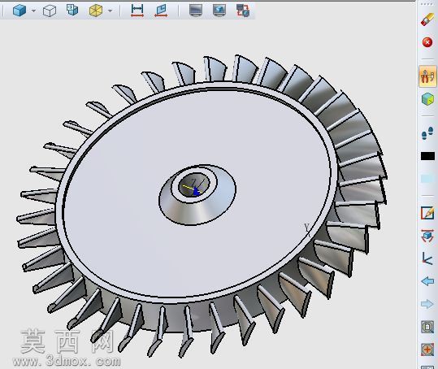Select the plane dimension tool
This screenshot has width=438, height=369.
(x=161, y=11)
